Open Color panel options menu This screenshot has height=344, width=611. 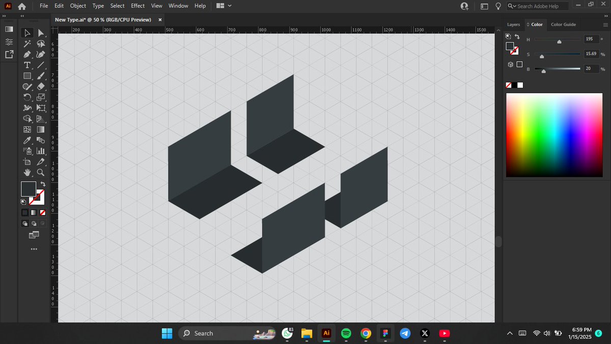pyautogui.click(x=605, y=24)
